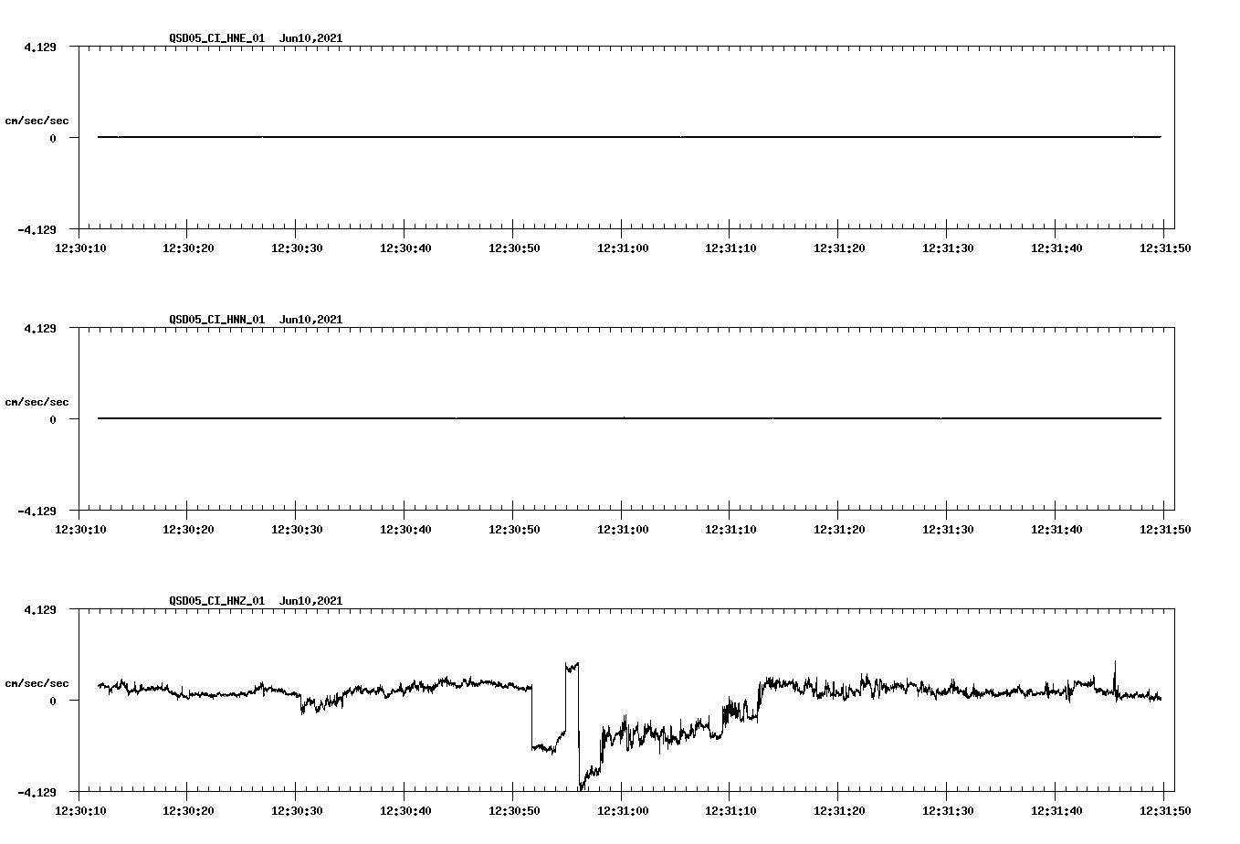This screenshot has width=1240, height=844.
Task: Click the 0 axis label on HNE plot
Action: pos(53,138)
